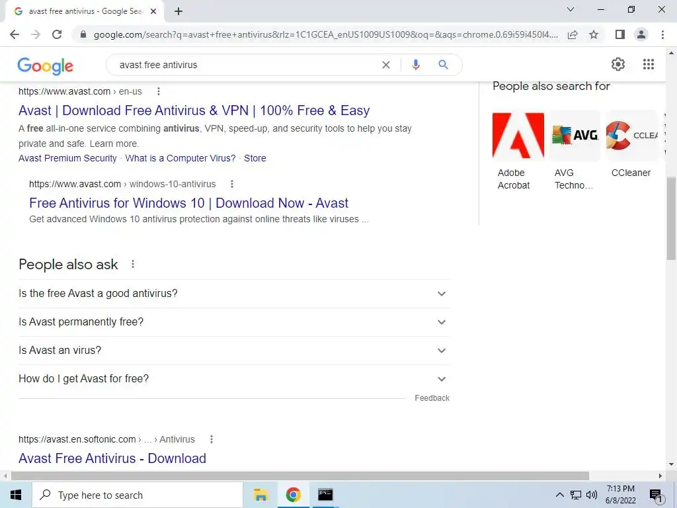Bookmark this page with the star icon
The width and height of the screenshot is (677, 508).
pos(594,34)
